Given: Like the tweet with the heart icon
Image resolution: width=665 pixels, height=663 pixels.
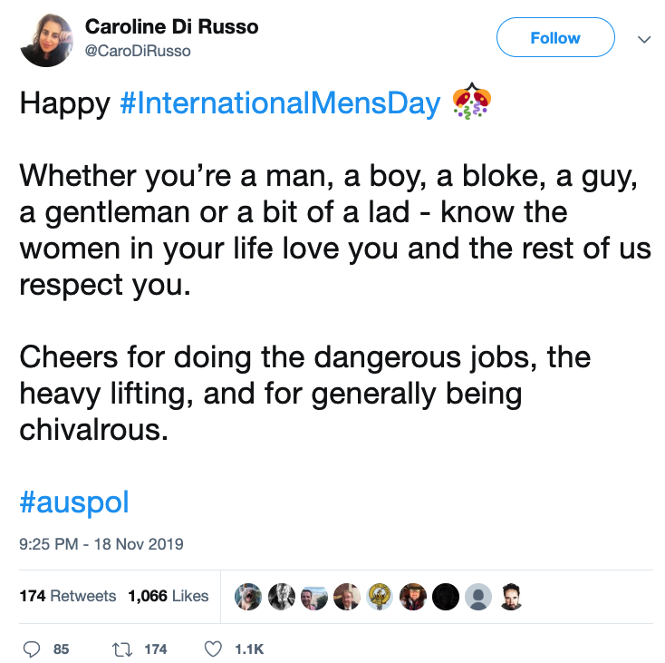Looking at the screenshot, I should [214, 648].
